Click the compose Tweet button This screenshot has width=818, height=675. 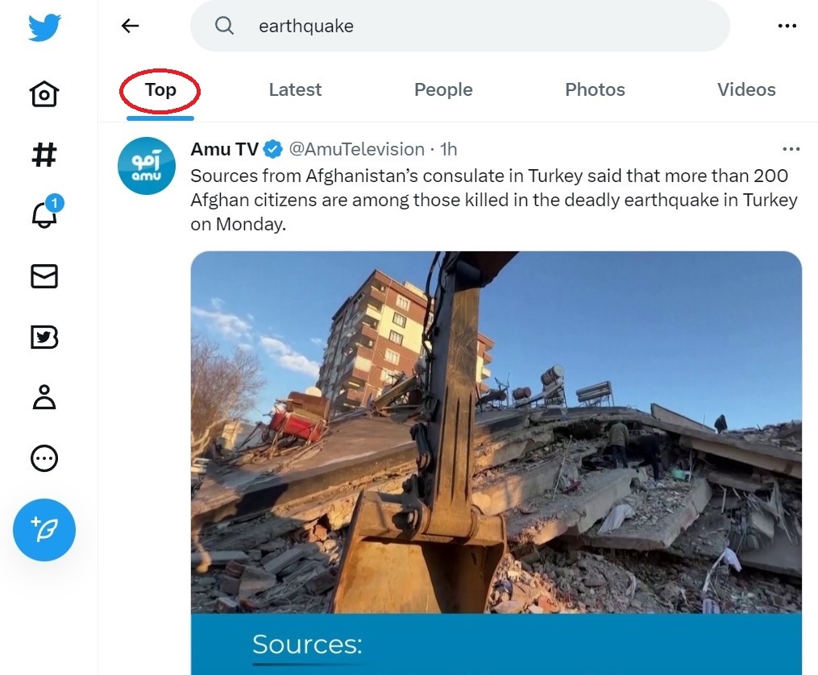pyautogui.click(x=44, y=529)
